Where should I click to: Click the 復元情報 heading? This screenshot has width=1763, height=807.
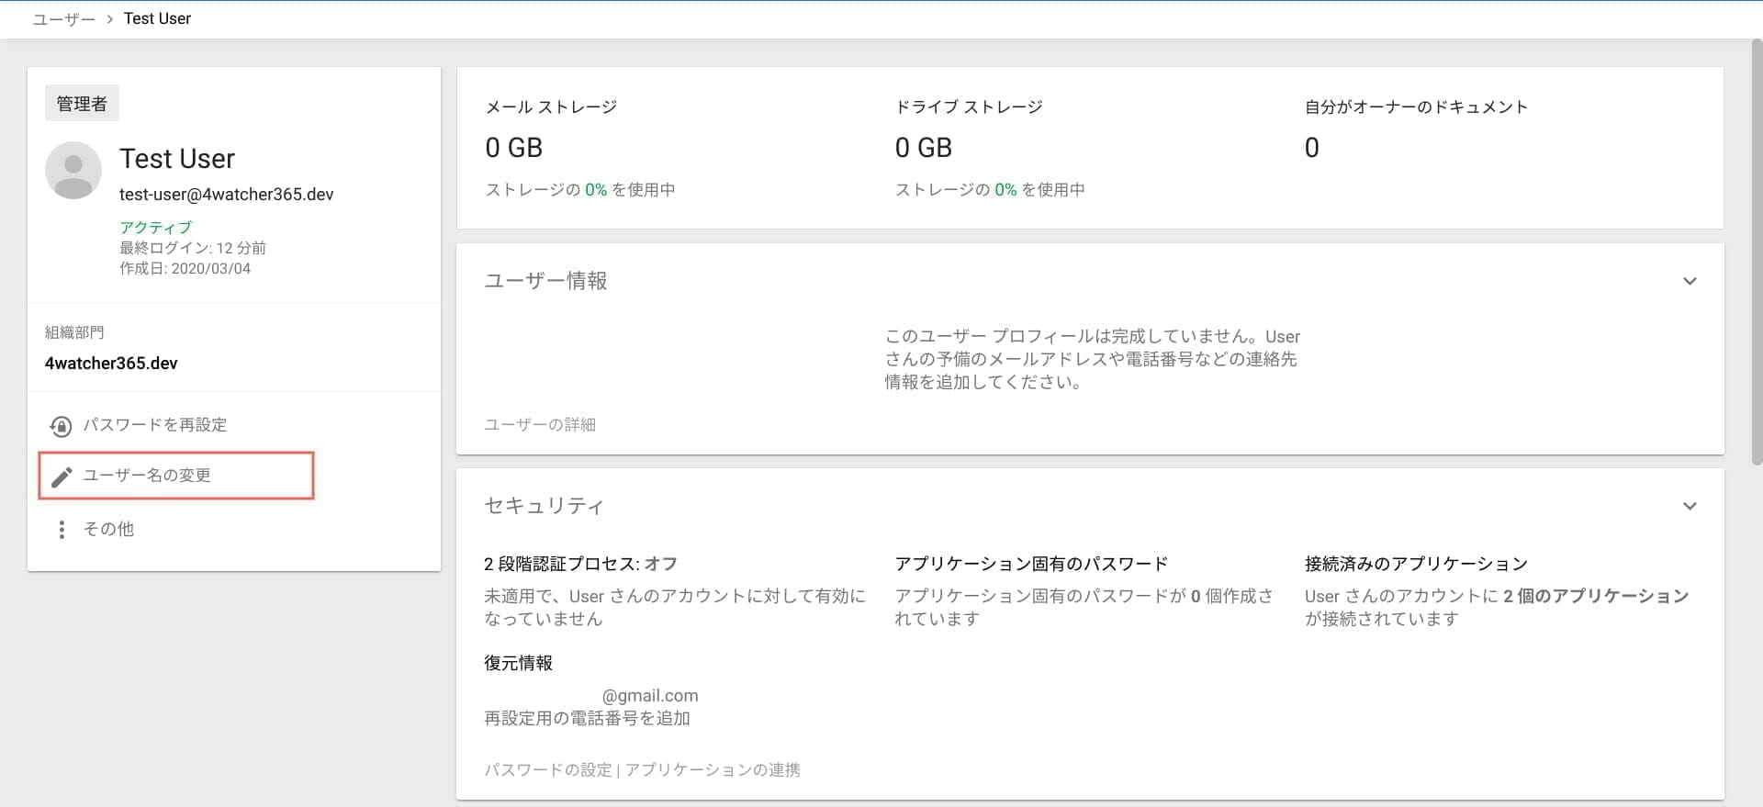coord(518,663)
